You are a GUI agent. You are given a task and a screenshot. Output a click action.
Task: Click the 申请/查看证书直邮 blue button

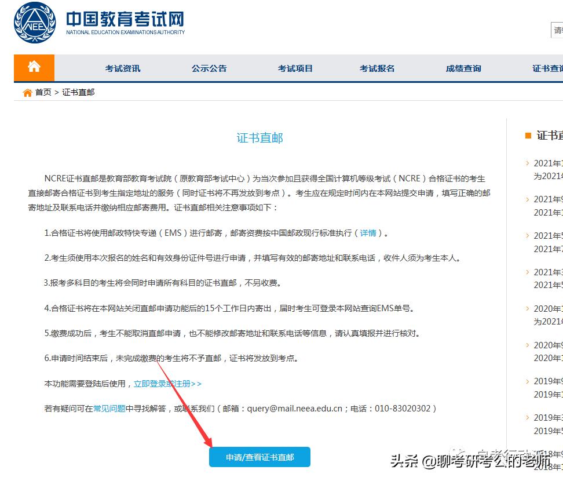259,457
